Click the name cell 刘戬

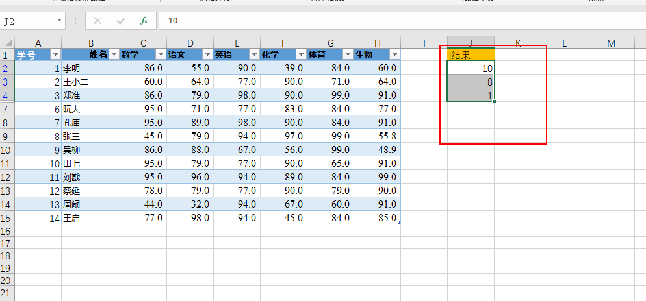pos(90,177)
